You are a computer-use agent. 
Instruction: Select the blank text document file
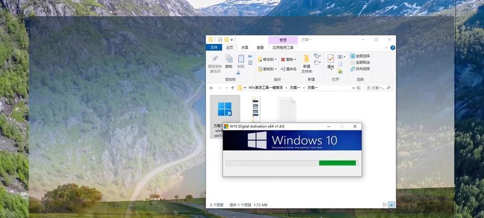[287, 109]
